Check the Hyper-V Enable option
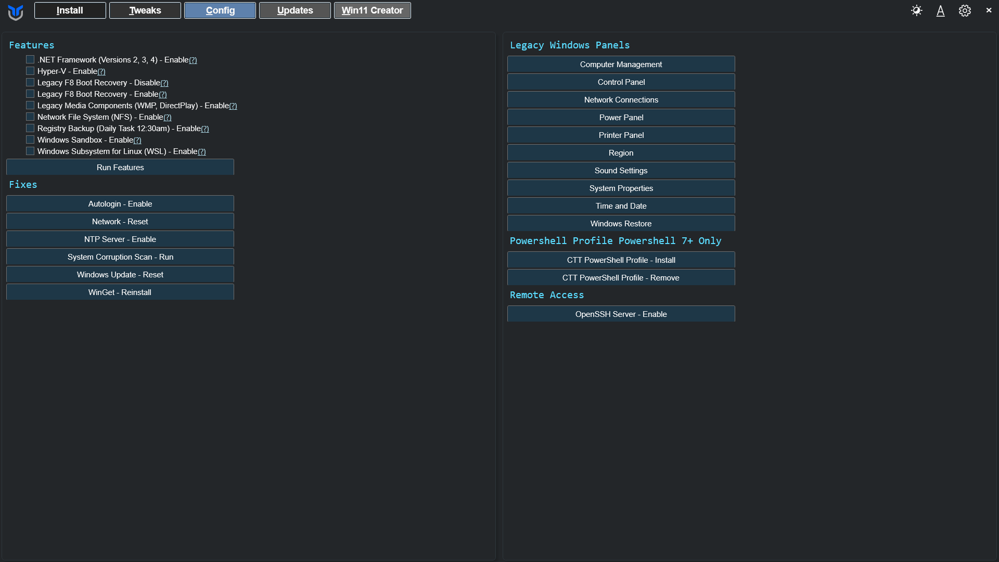The height and width of the screenshot is (562, 999). 30,71
